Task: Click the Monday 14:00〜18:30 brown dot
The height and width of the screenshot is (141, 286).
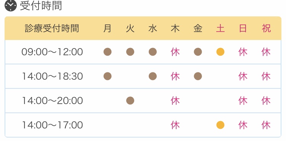Action: coord(108,76)
